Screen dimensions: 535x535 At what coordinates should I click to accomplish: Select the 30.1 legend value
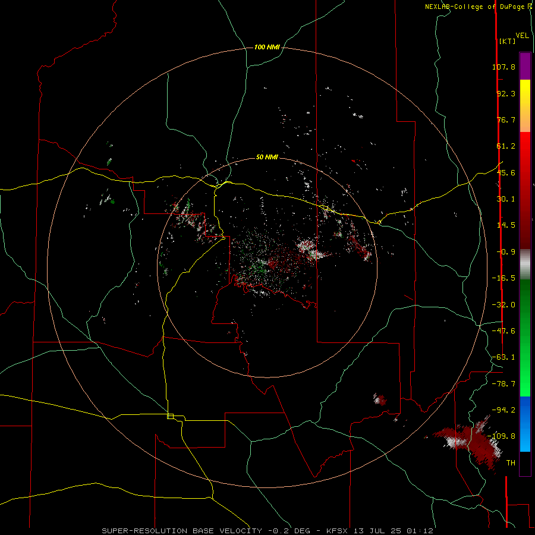(x=506, y=199)
